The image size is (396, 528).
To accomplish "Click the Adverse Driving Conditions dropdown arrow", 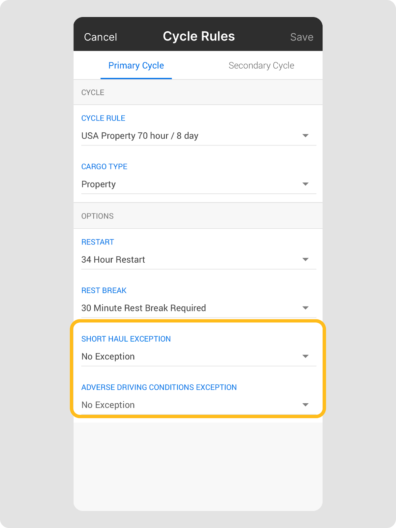I will [x=305, y=405].
